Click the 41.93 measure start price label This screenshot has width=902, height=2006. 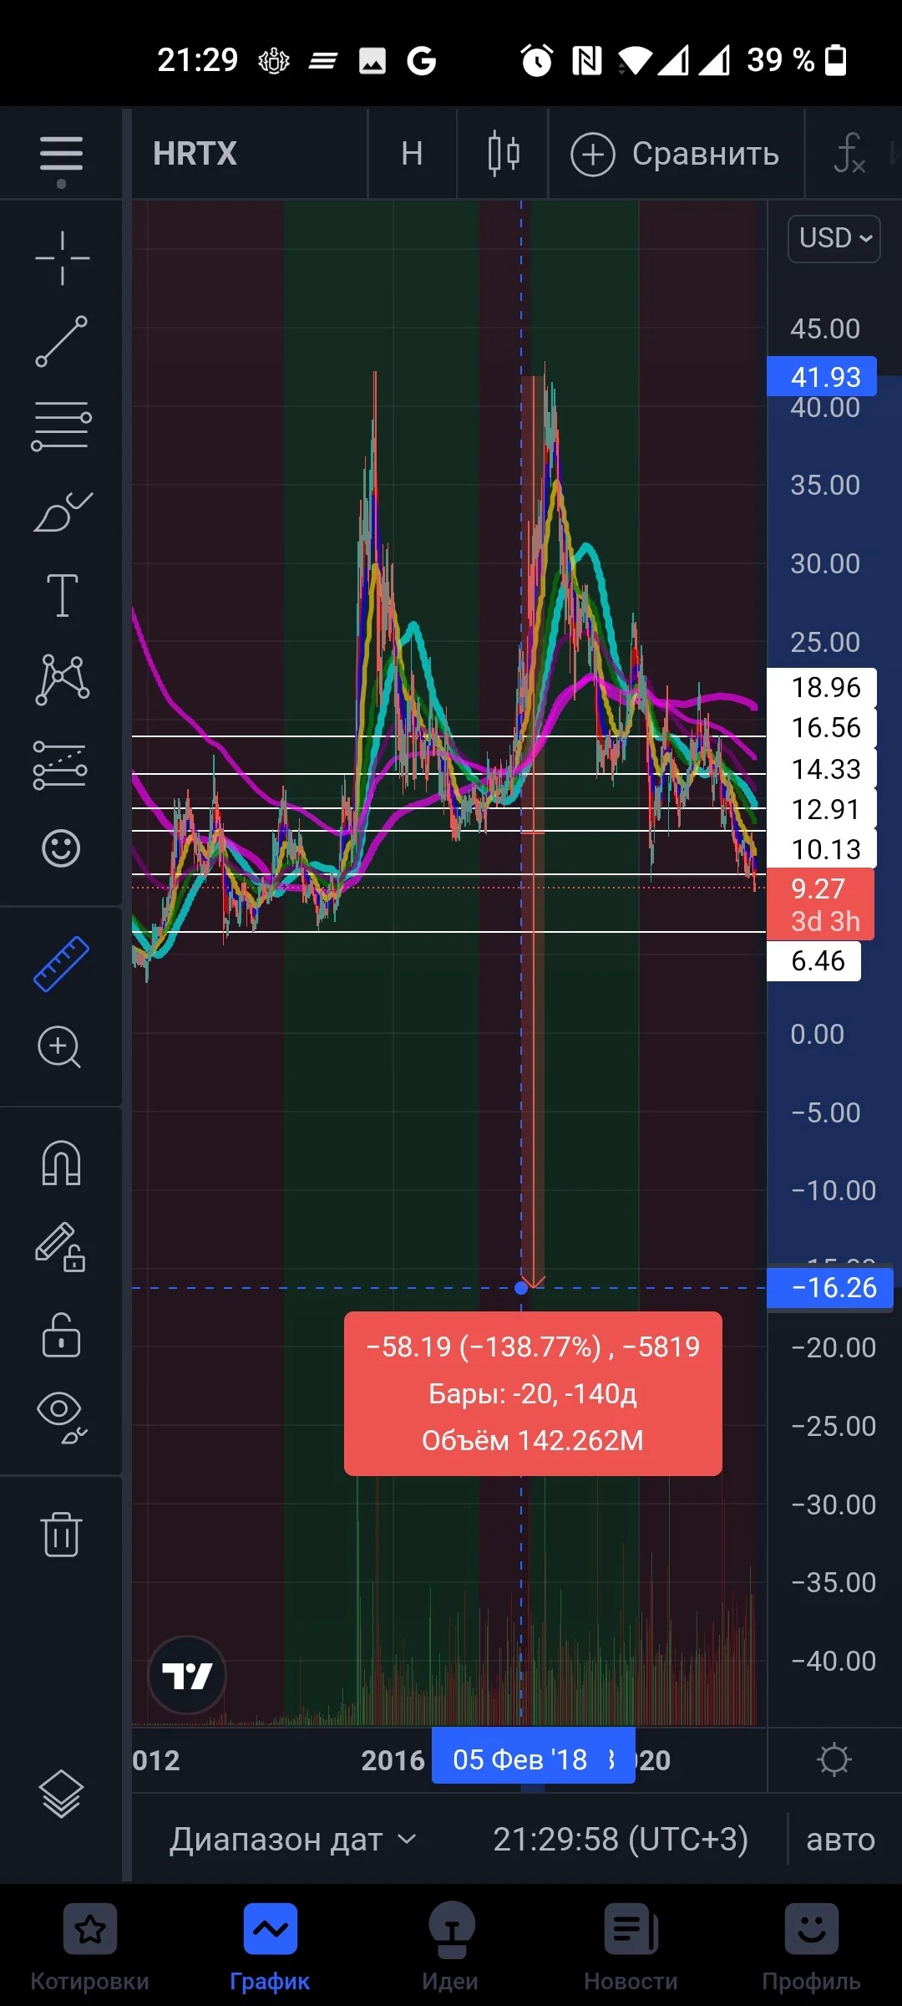(822, 377)
